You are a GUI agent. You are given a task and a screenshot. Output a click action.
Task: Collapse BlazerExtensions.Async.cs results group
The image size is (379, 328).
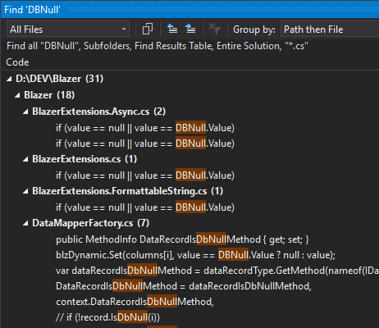click(x=25, y=112)
